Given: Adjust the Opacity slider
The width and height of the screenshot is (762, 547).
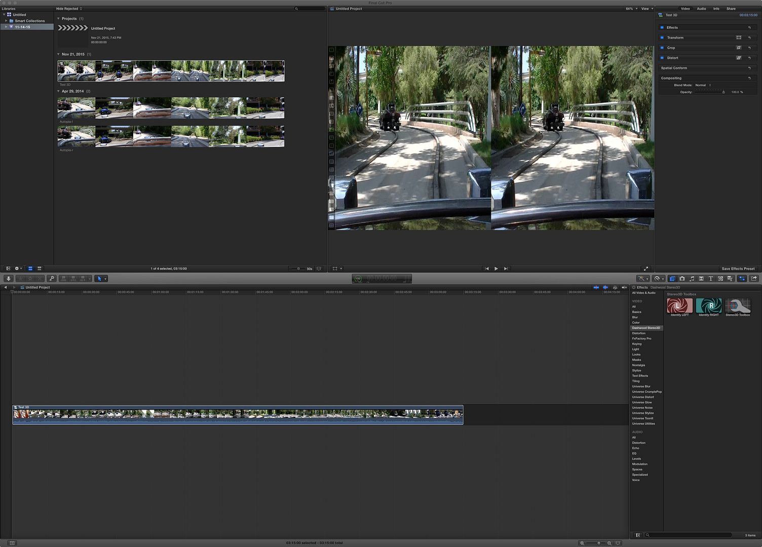Looking at the screenshot, I should pyautogui.click(x=709, y=92).
